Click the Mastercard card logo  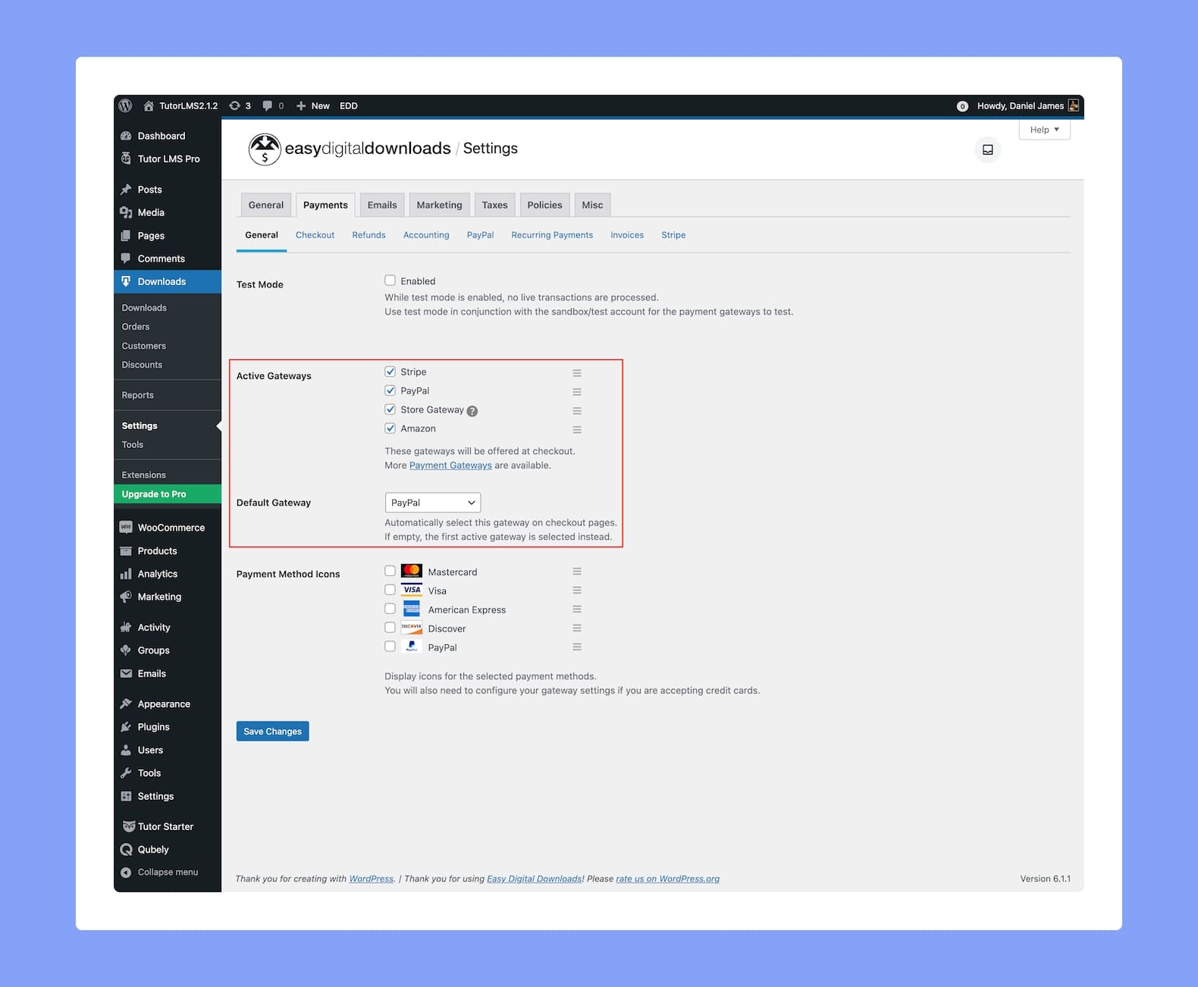click(x=412, y=571)
